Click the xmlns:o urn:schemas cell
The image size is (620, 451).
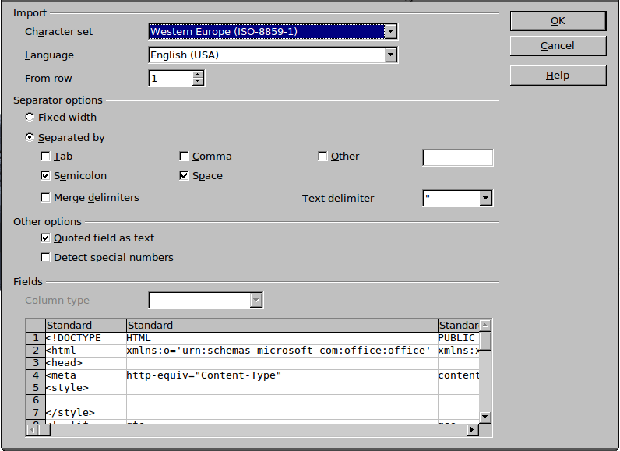click(282, 351)
